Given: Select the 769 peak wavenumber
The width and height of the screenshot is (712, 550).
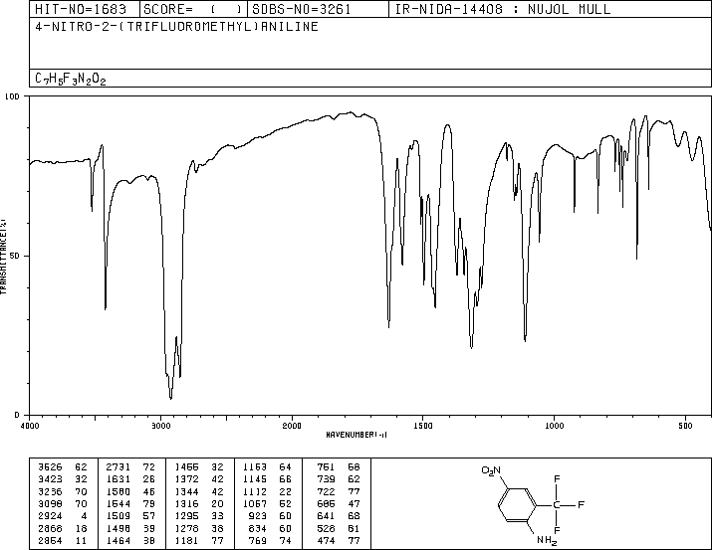Looking at the screenshot, I should point(258,540).
